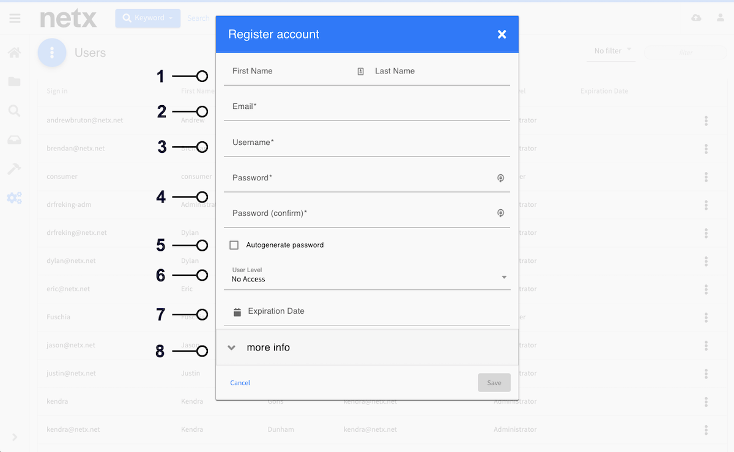Close the Register account dialog
This screenshot has width=734, height=452.
[x=502, y=34]
